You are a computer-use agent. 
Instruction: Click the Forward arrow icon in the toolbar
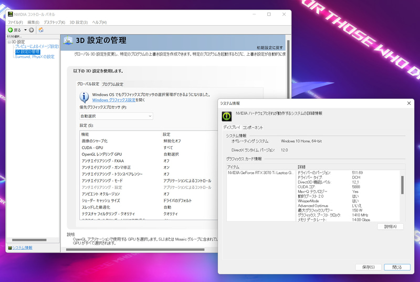point(31,30)
